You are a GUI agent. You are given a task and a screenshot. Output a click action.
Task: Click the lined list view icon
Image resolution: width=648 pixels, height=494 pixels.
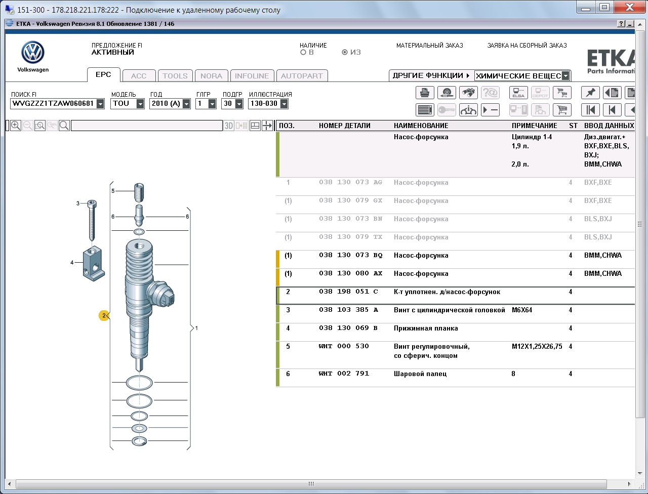pos(425,109)
